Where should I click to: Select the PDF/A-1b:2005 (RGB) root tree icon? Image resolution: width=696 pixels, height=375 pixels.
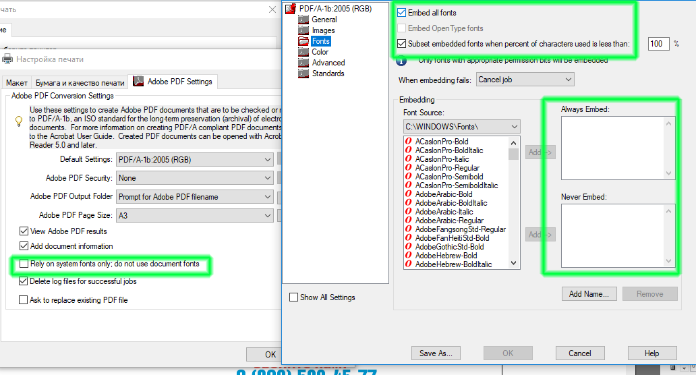click(x=291, y=9)
